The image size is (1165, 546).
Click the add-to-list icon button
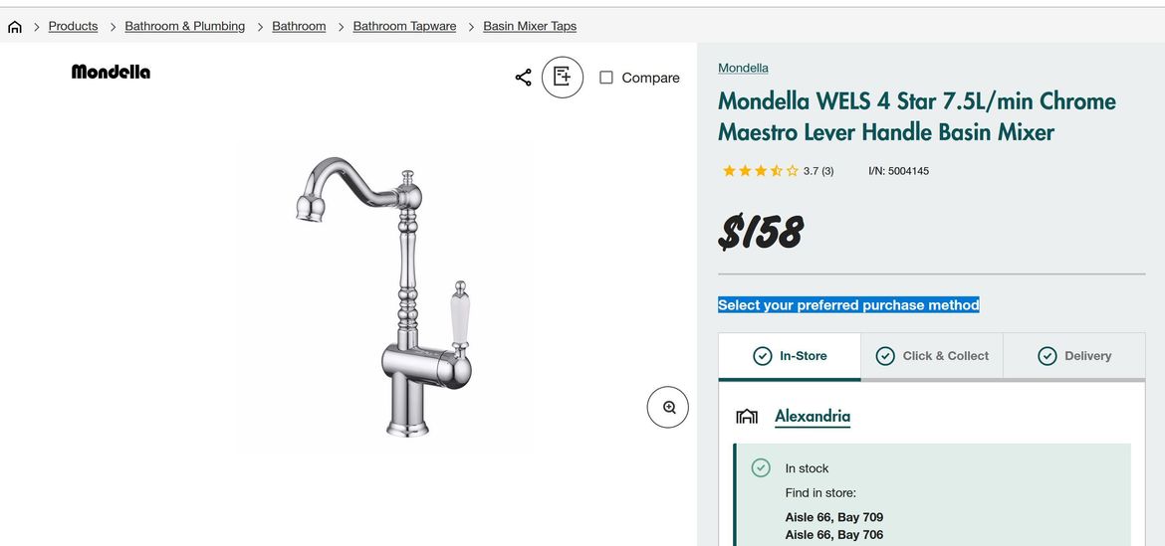coord(563,78)
